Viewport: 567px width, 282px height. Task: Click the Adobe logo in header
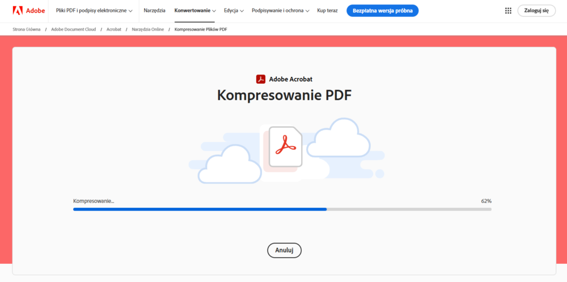click(28, 10)
